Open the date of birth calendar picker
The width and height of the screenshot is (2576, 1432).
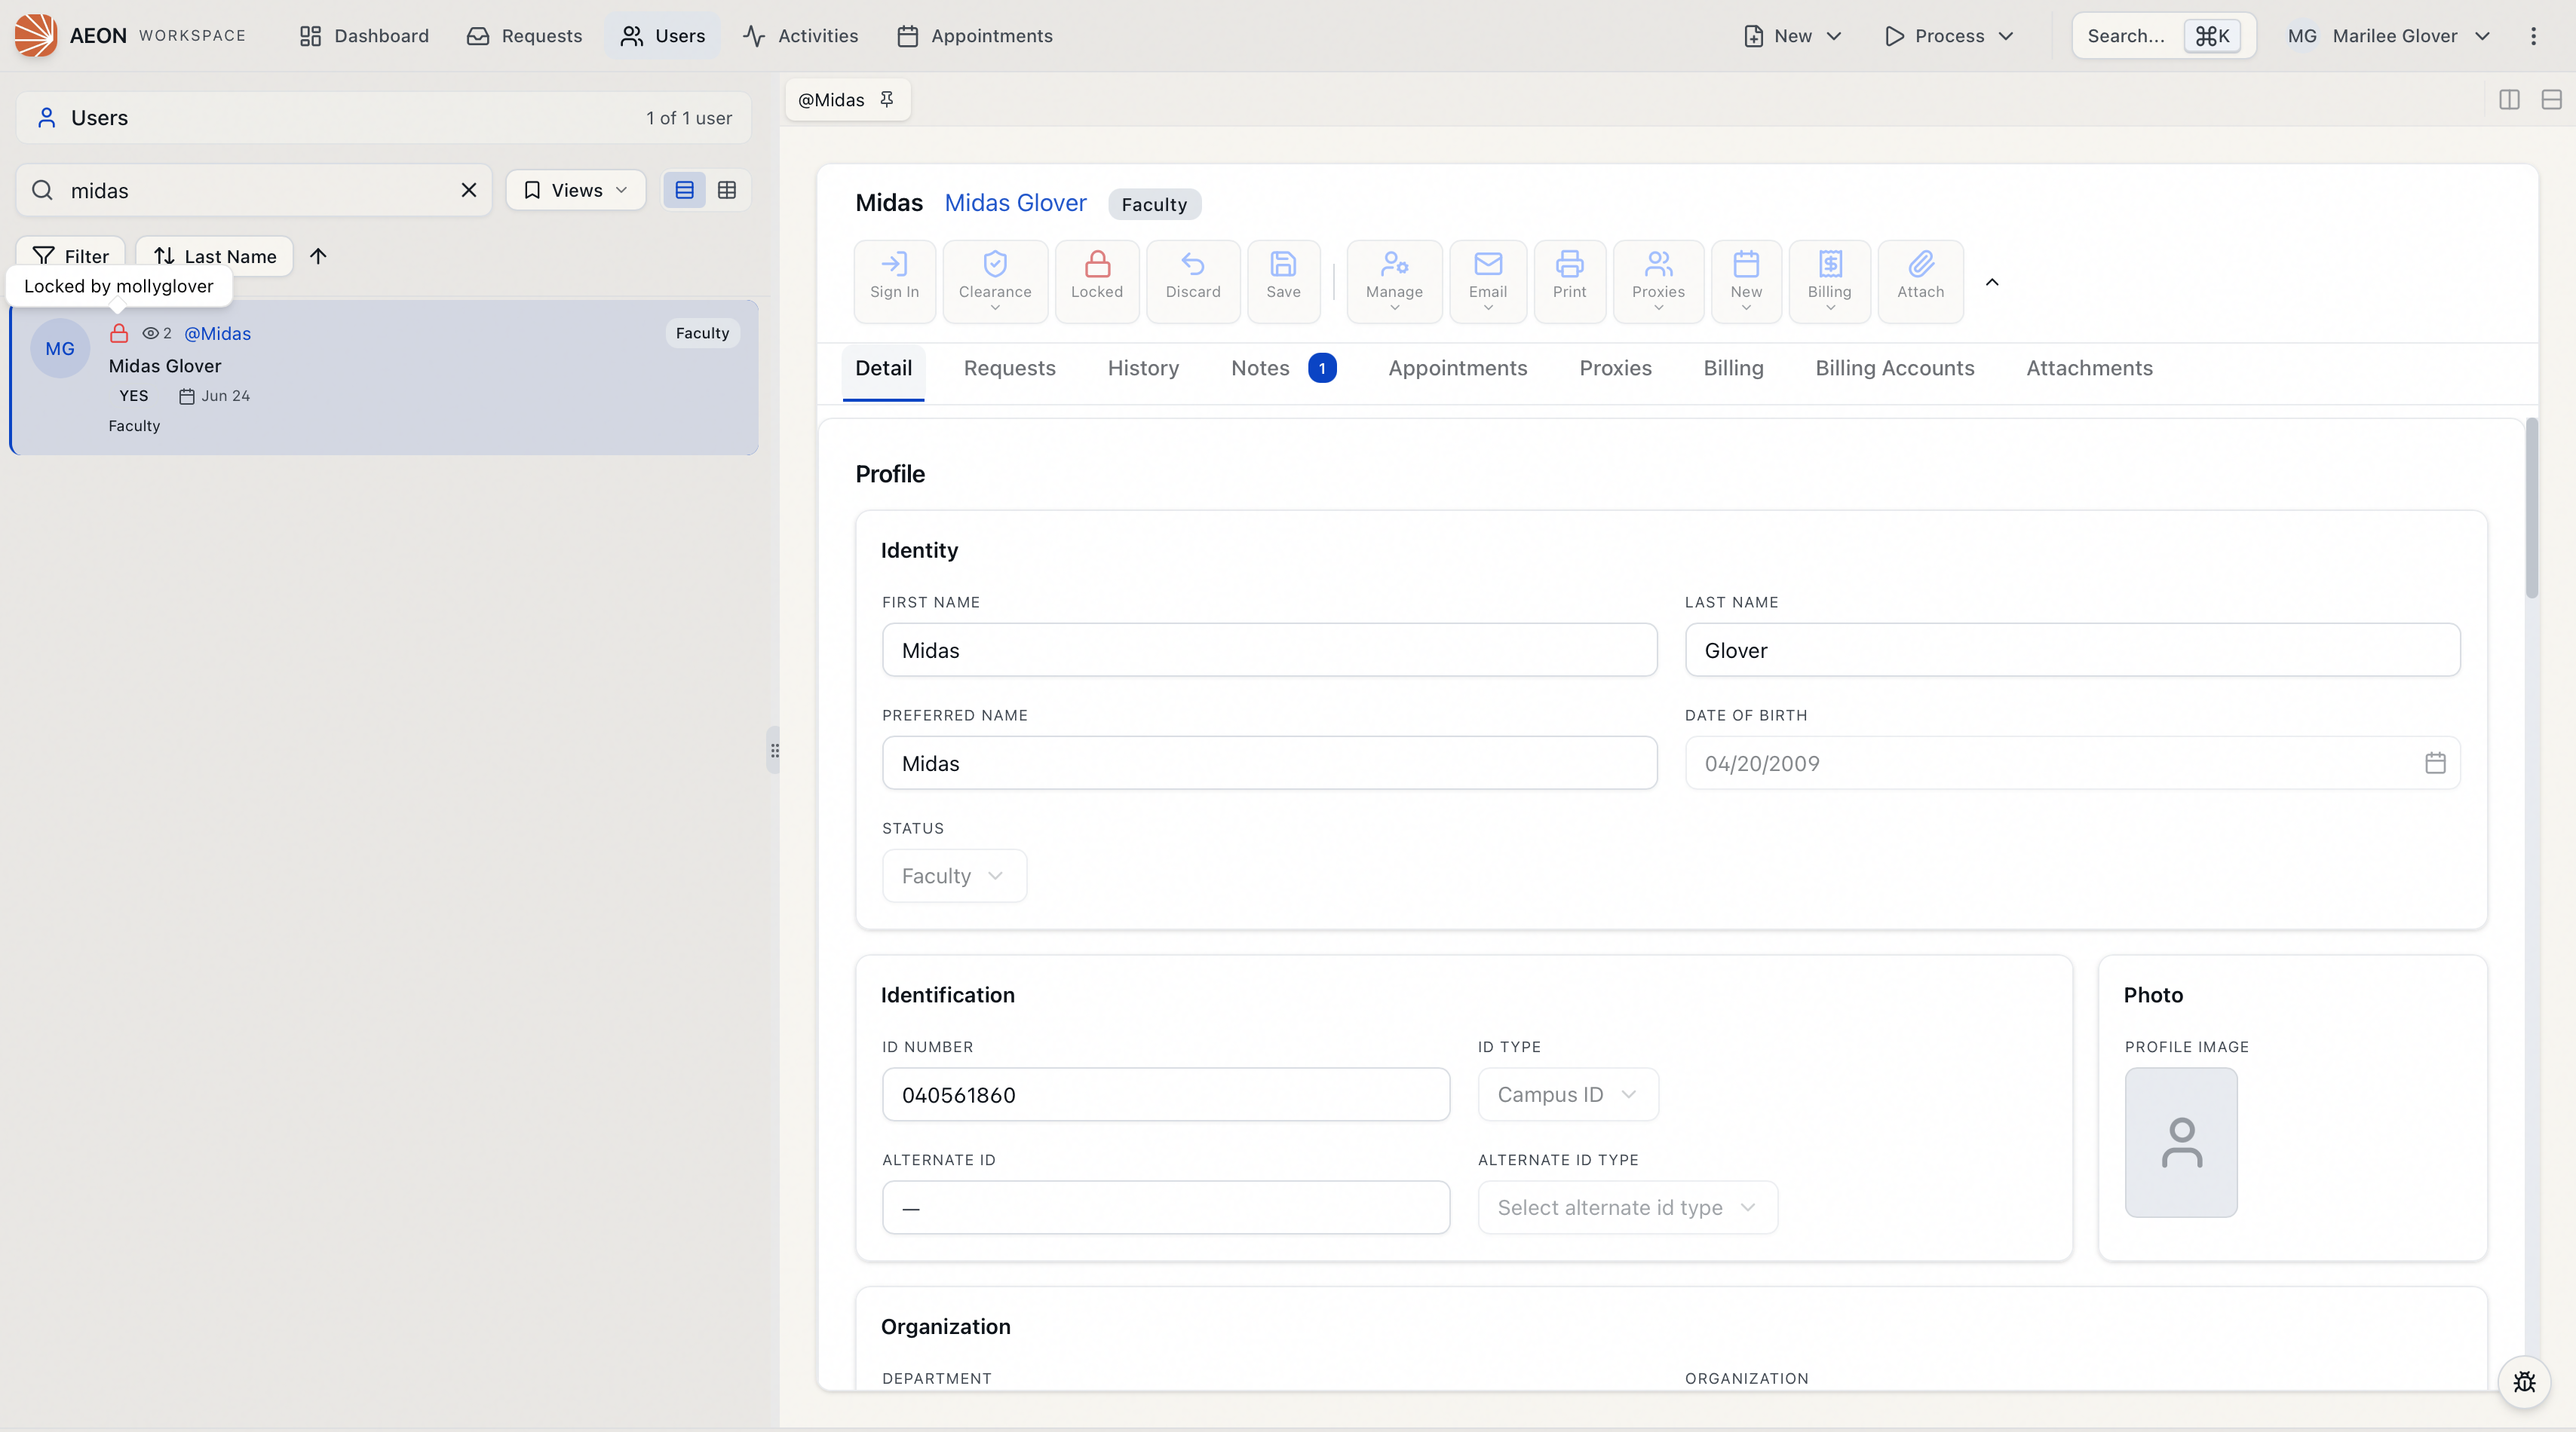click(x=2435, y=763)
